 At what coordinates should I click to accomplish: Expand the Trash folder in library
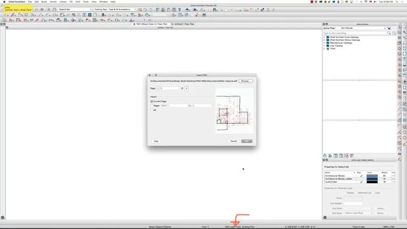coord(324,48)
